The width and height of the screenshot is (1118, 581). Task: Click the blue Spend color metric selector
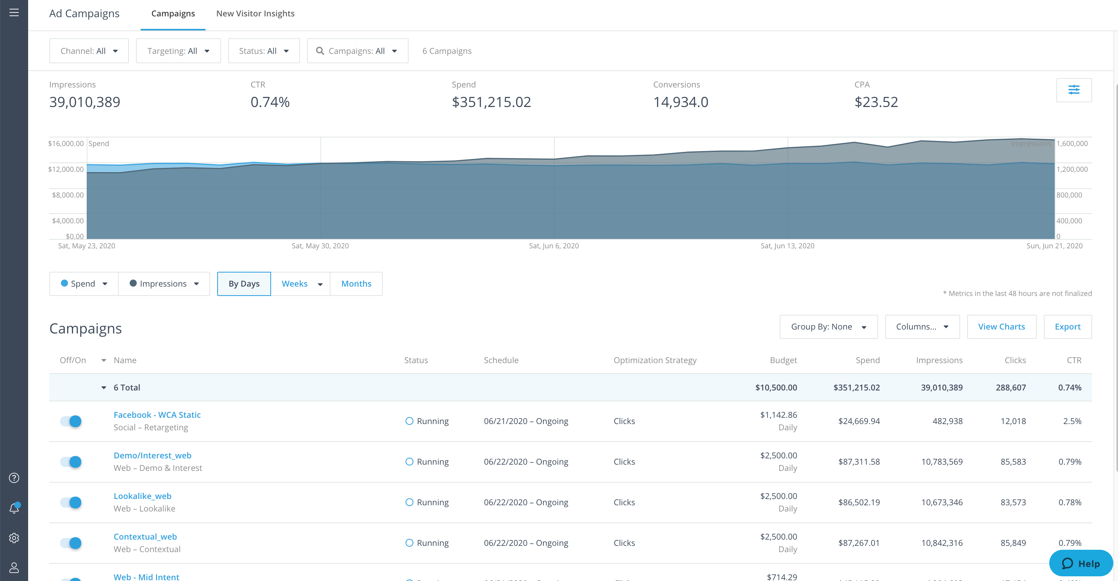click(x=84, y=284)
